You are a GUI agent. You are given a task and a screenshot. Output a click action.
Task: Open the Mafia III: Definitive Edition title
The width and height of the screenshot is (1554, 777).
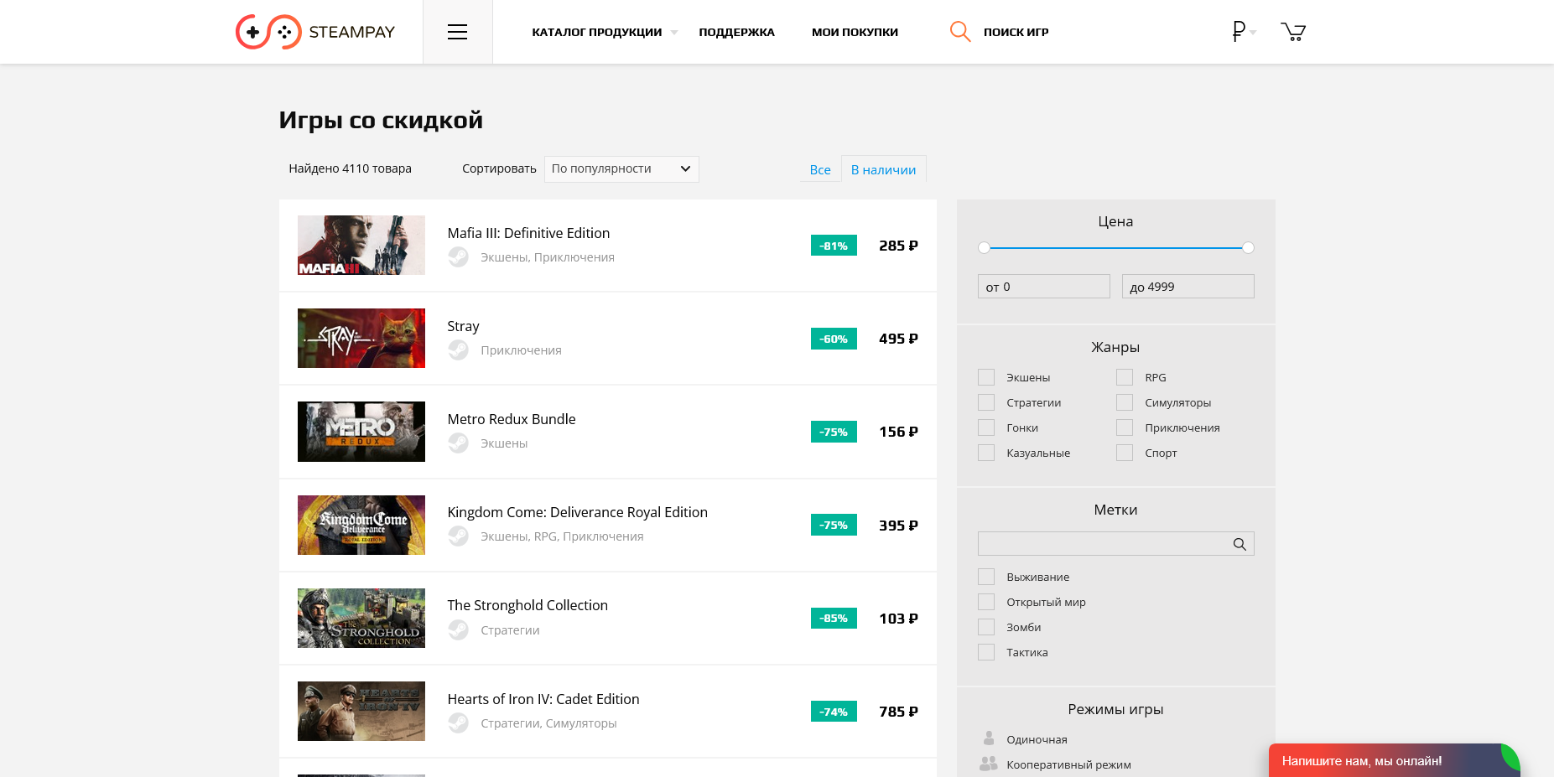click(528, 233)
